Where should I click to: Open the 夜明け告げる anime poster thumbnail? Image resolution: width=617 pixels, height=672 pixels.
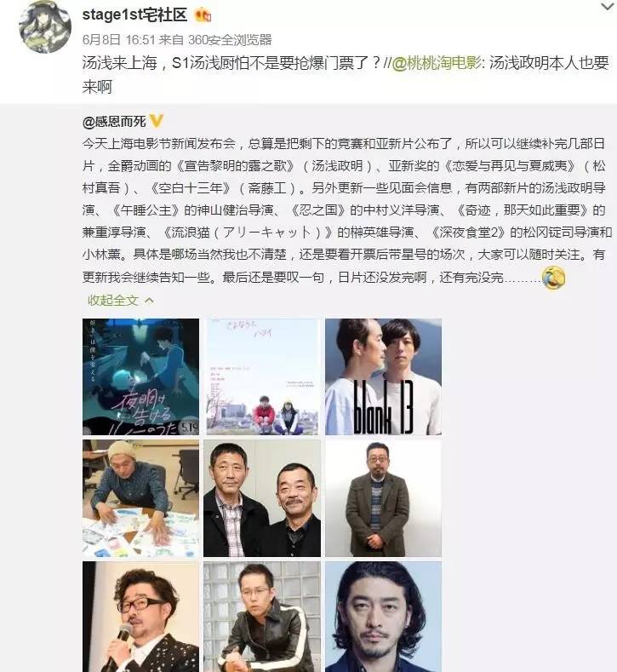coord(141,376)
